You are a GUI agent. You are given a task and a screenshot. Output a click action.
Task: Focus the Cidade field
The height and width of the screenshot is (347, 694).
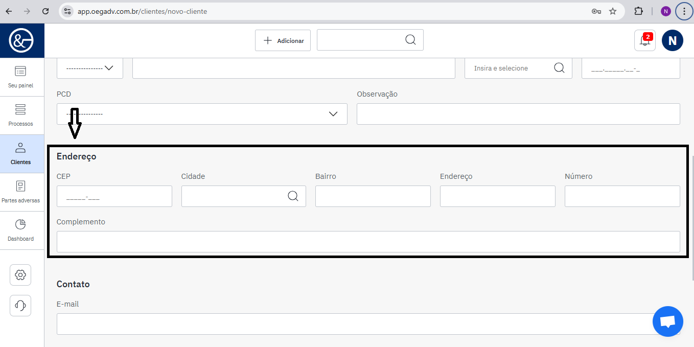tap(244, 196)
